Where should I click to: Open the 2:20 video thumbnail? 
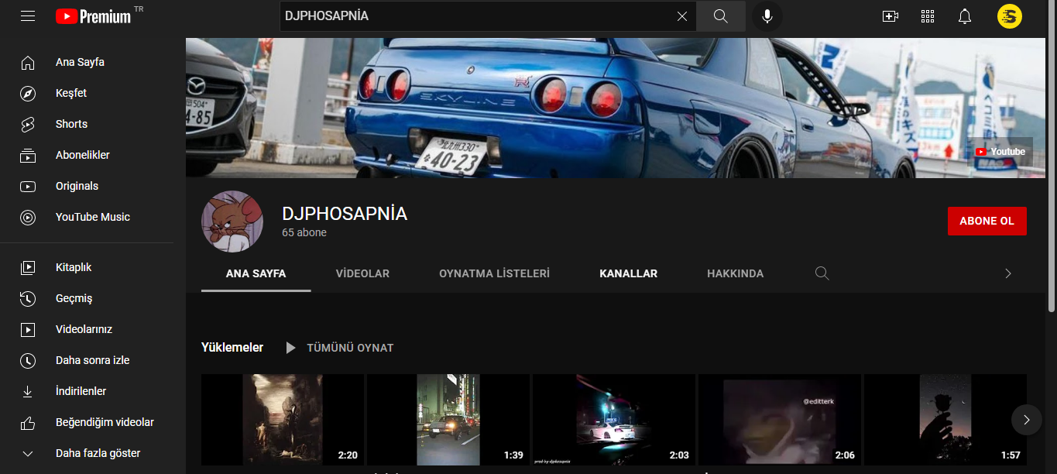click(283, 420)
